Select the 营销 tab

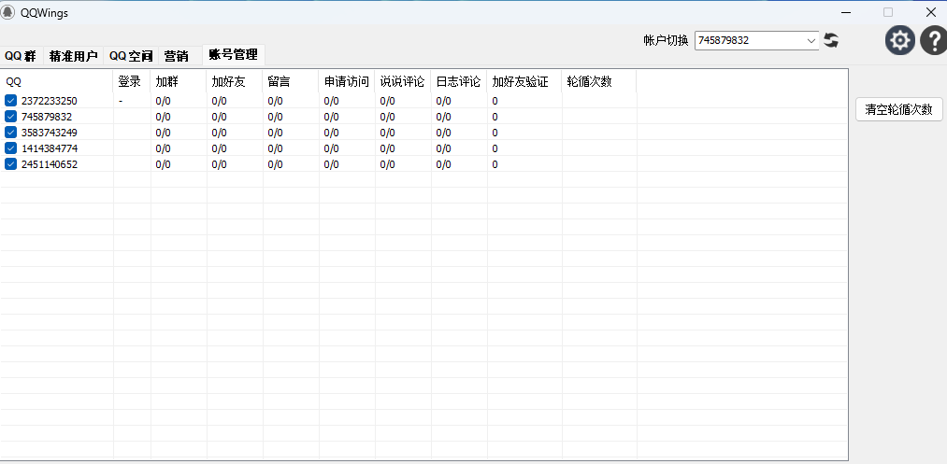tap(176, 56)
